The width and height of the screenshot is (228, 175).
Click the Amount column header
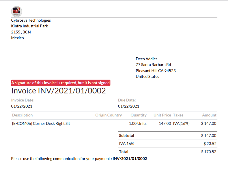[209, 115]
